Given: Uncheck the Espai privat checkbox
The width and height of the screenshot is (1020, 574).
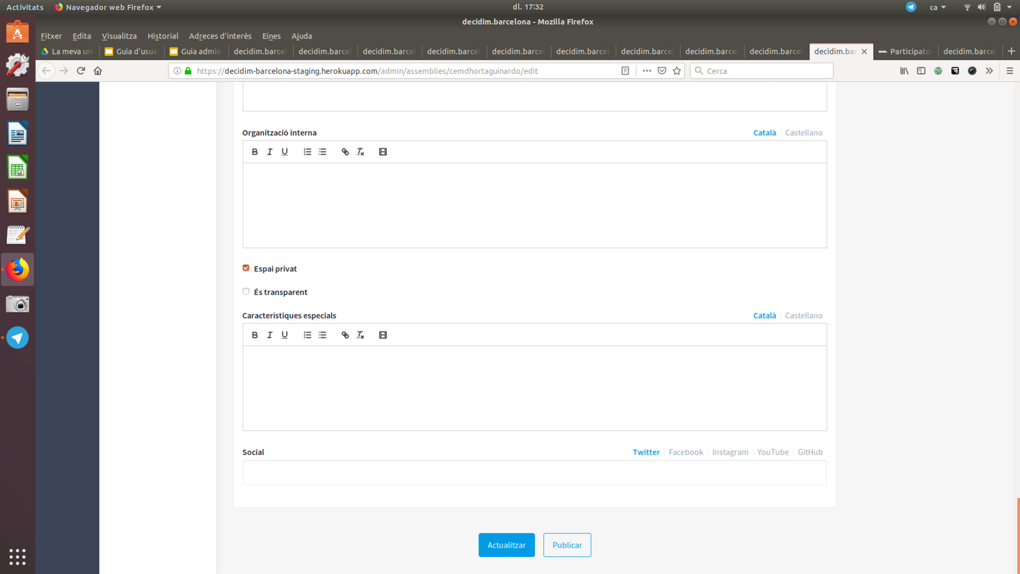Looking at the screenshot, I should click(246, 267).
